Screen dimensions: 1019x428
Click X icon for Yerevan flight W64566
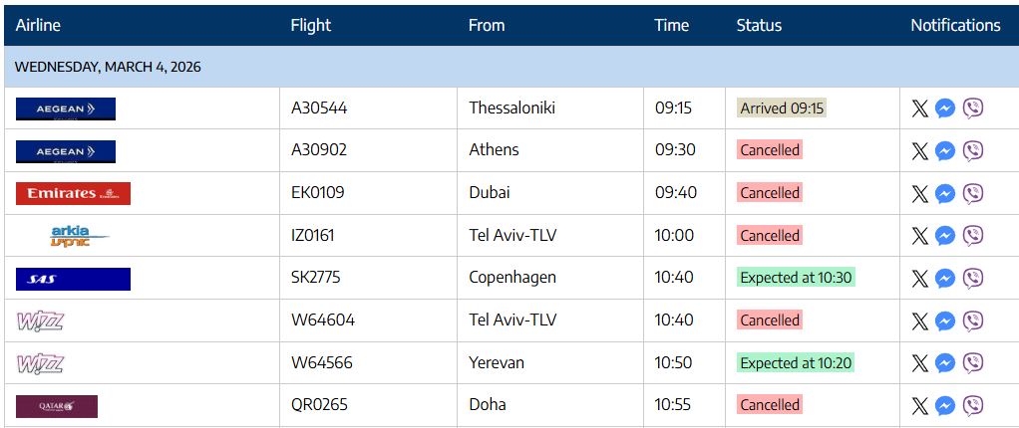click(x=919, y=363)
